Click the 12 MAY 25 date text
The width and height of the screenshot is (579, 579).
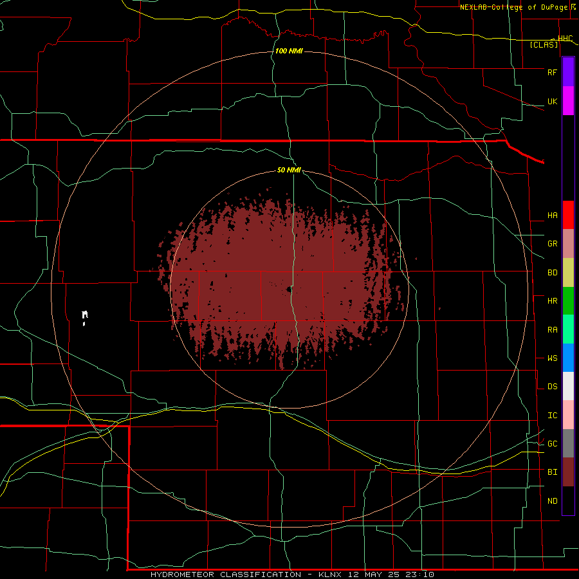click(x=374, y=574)
